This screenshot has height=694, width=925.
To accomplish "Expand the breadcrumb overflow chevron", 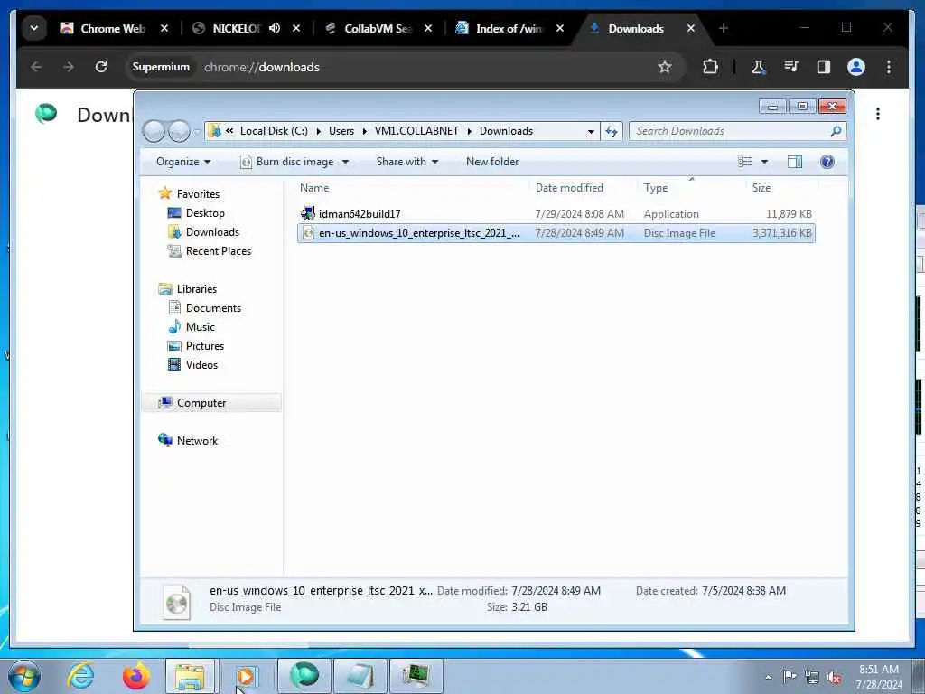I will click(229, 131).
